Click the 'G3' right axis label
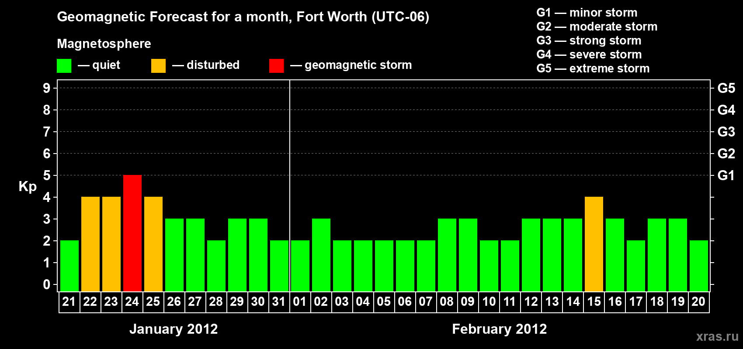The image size is (743, 349). click(726, 132)
